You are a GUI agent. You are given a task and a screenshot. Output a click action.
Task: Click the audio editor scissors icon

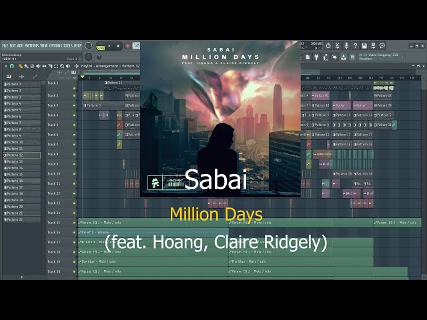click(x=337, y=46)
